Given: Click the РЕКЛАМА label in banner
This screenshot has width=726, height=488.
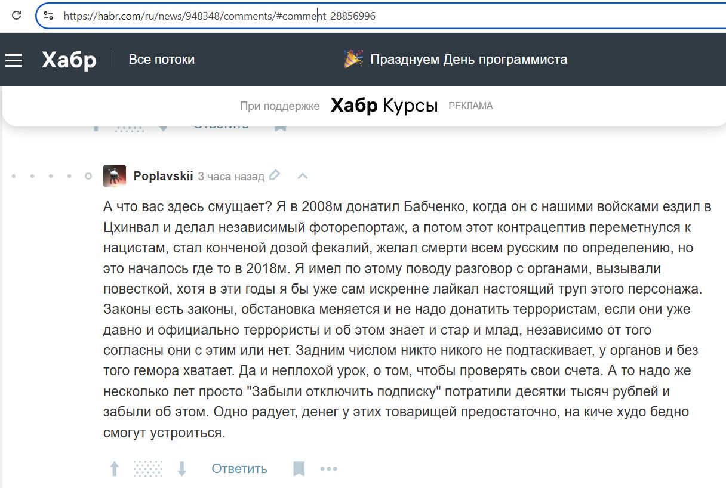Looking at the screenshot, I should 470,106.
